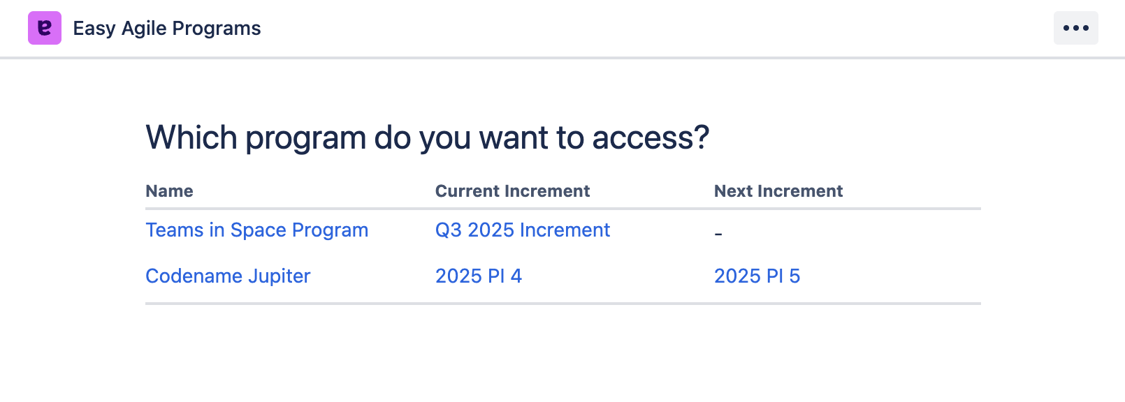Expand the ellipsis menu in the header
1125x402 pixels.
click(1075, 28)
